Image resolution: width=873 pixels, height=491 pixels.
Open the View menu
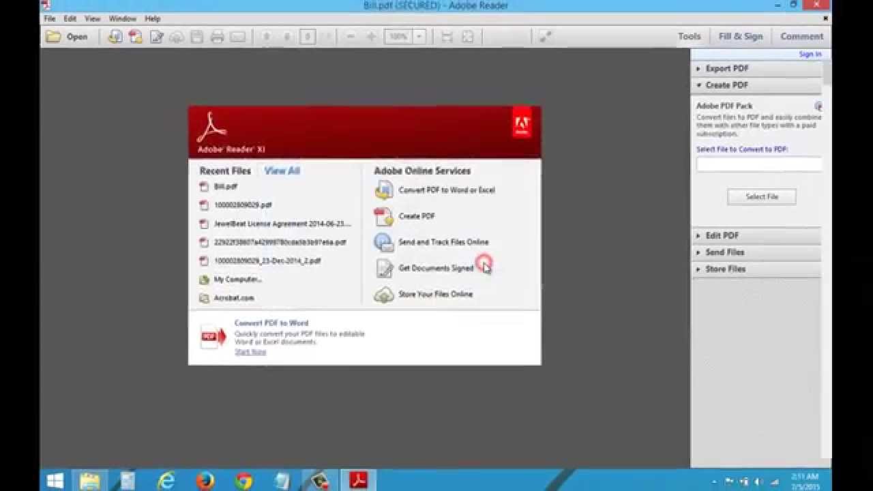93,18
